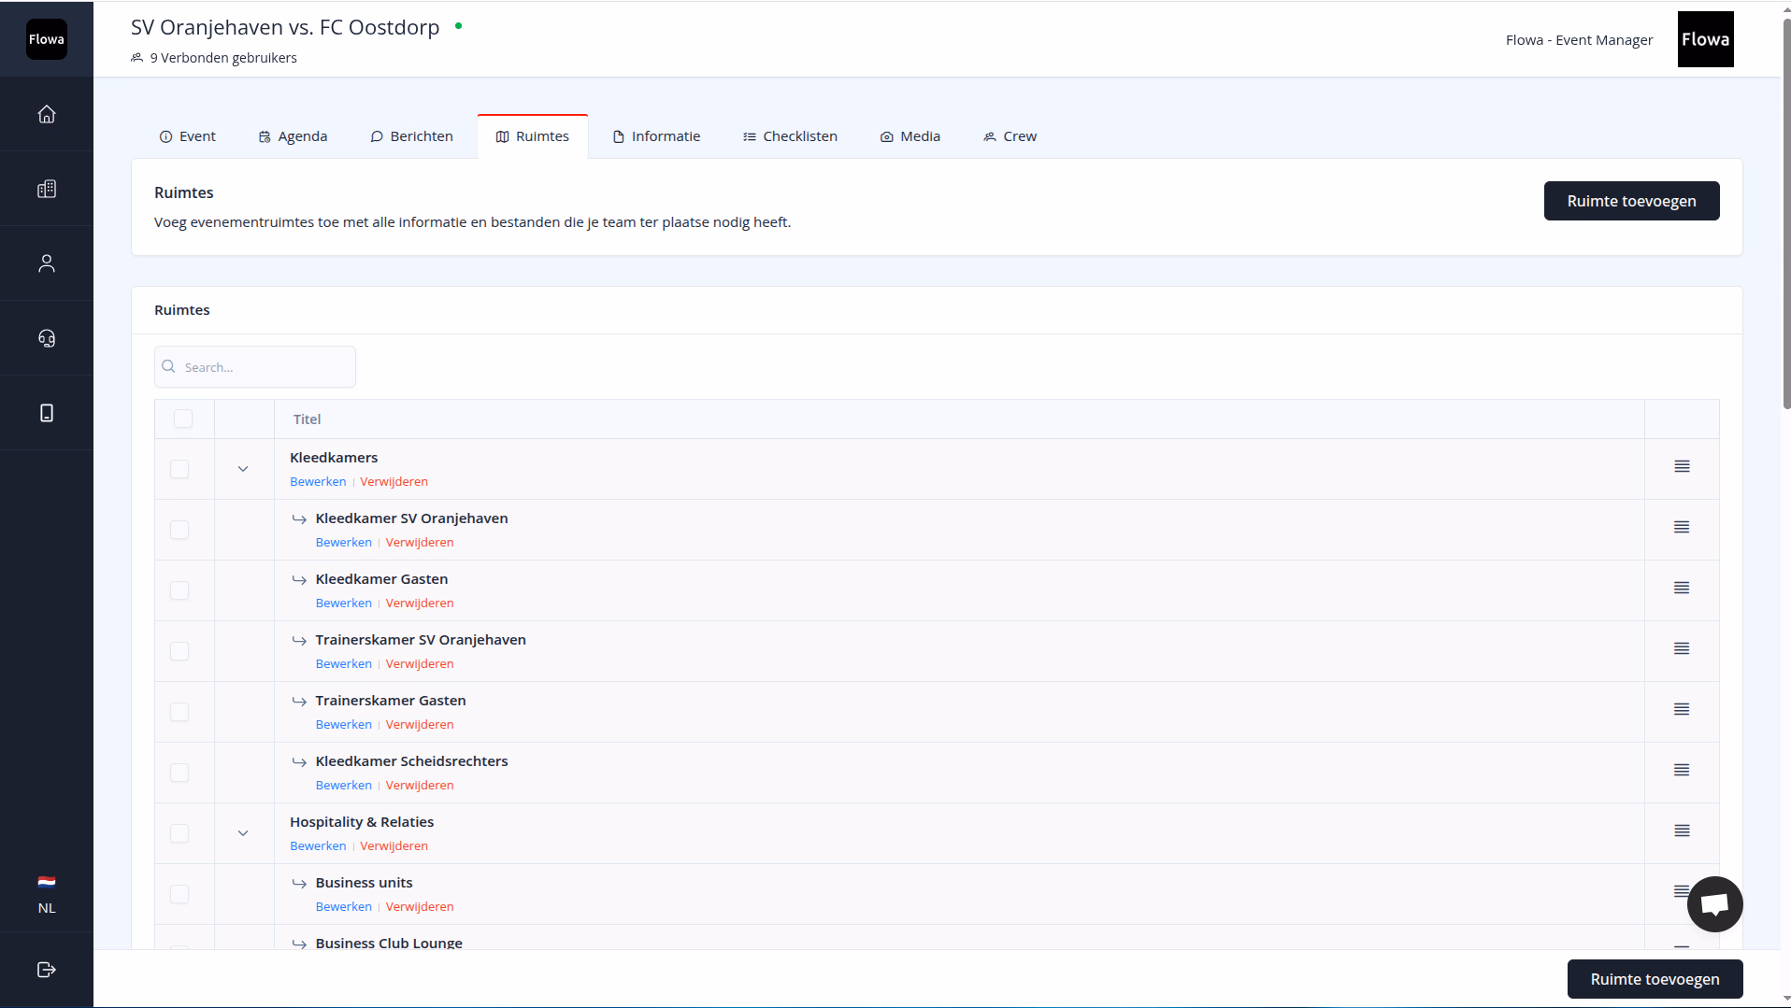Open the user profile sidebar icon
Viewport: 1791px width, 1008px height.
pyautogui.click(x=47, y=263)
